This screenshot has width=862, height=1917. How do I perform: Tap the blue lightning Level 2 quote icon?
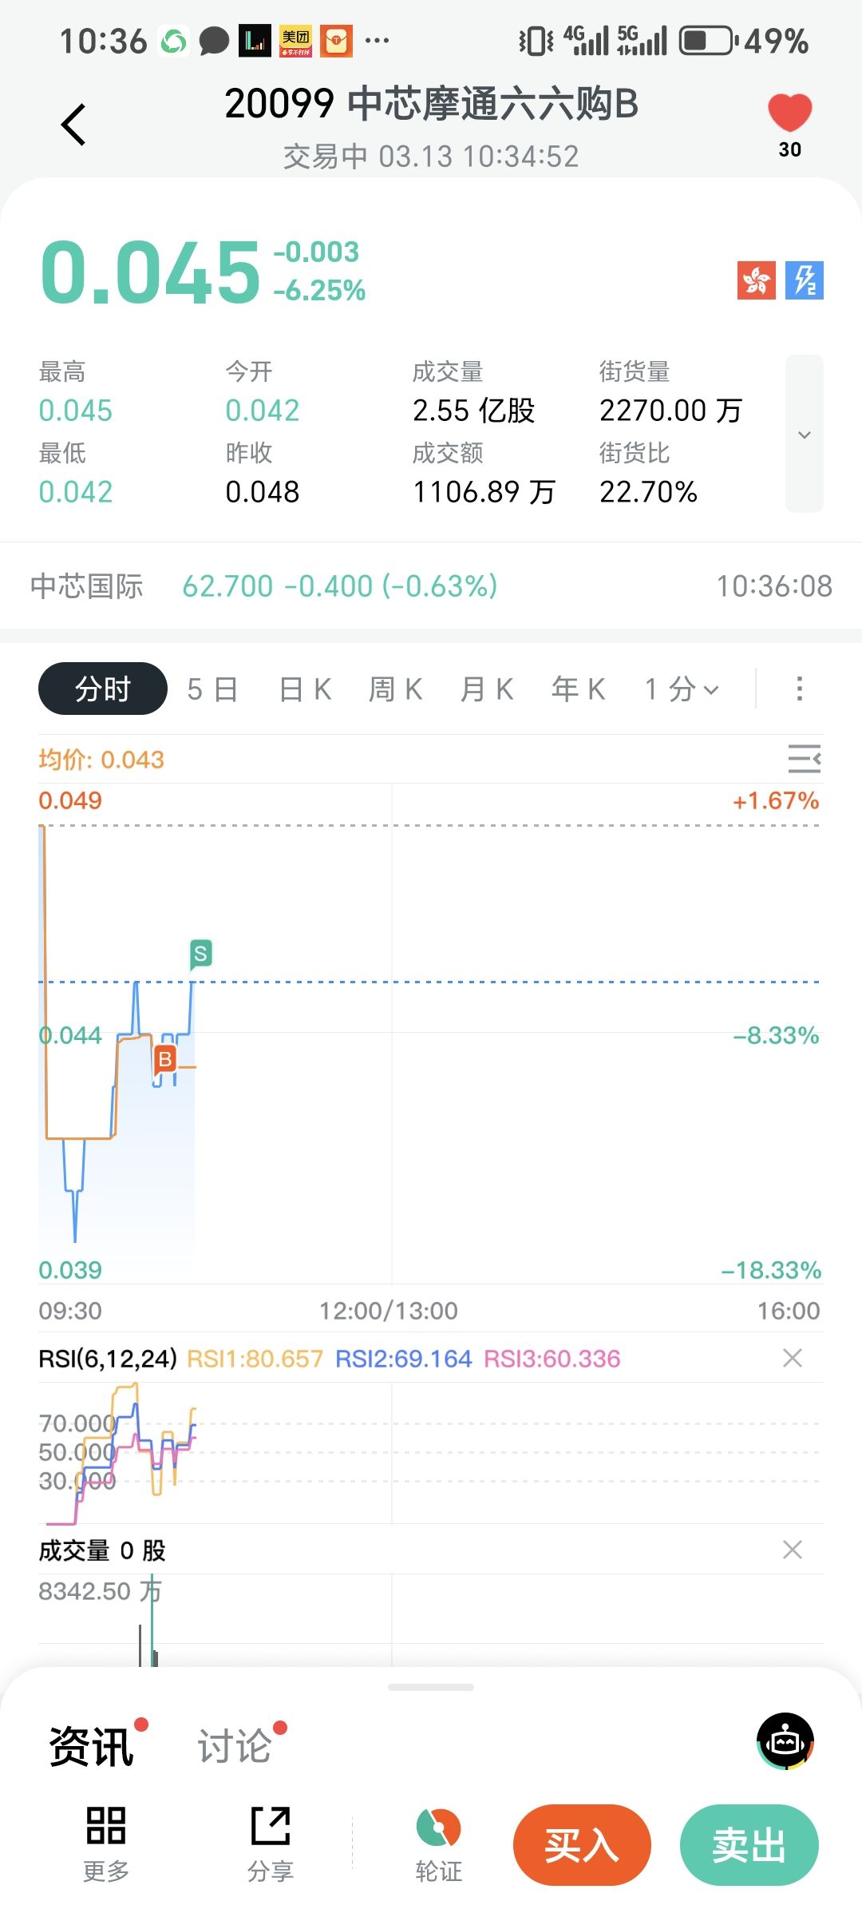click(x=804, y=280)
